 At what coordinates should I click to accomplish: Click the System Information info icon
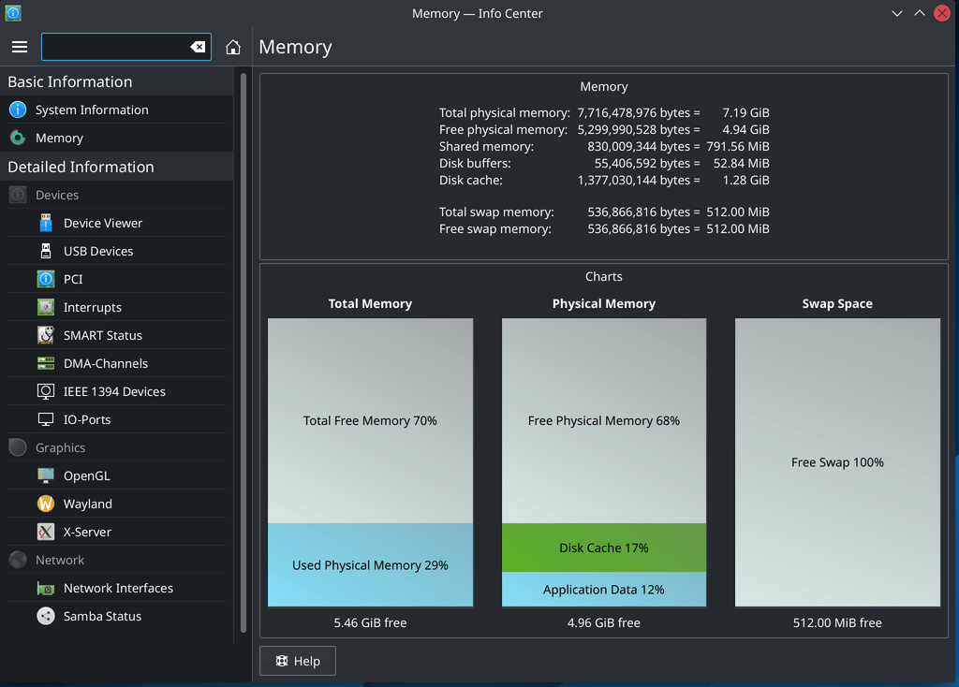pos(18,110)
